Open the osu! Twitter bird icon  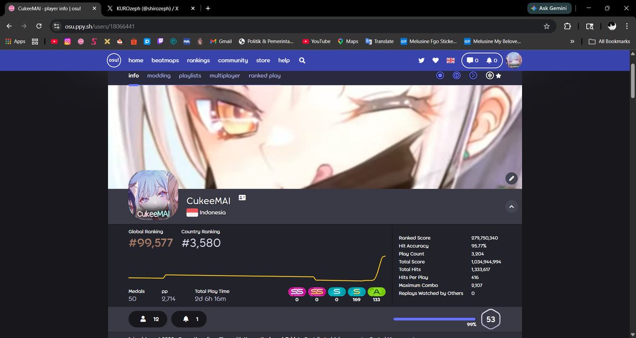pyautogui.click(x=422, y=60)
